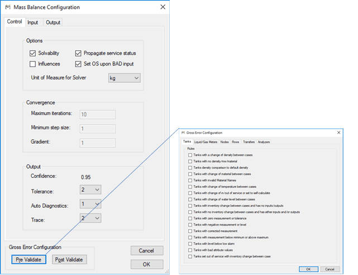Open the Flows tab
This screenshot has height=275, width=358.
(235, 142)
